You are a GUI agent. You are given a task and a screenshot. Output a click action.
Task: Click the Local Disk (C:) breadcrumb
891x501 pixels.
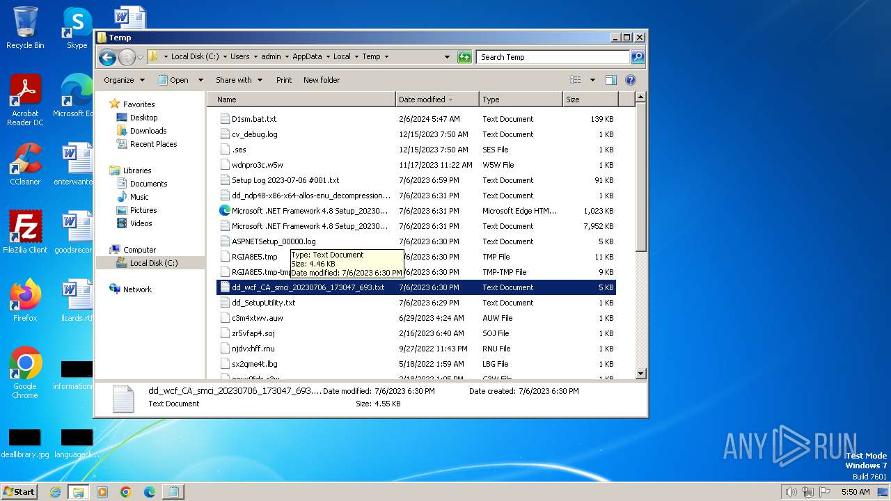click(x=194, y=57)
